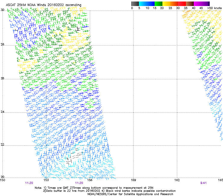The height and width of the screenshot is (196, 223).
Task: Click the NOAA/NESDIS credit line
Action: (x=130, y=194)
